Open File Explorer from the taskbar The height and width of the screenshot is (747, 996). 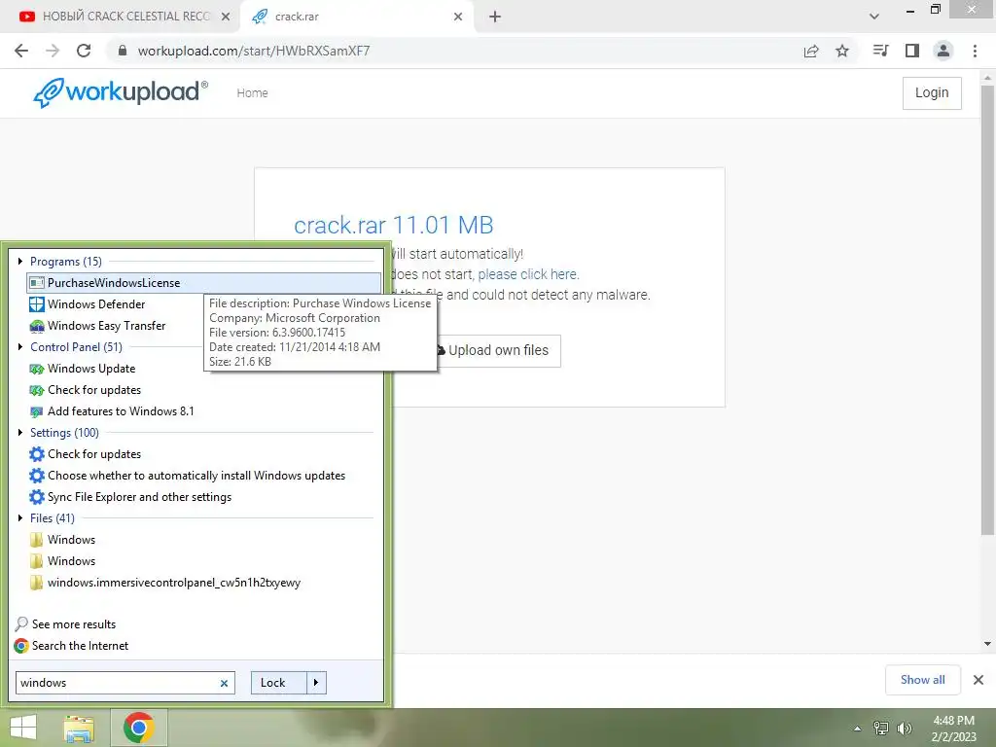79,729
